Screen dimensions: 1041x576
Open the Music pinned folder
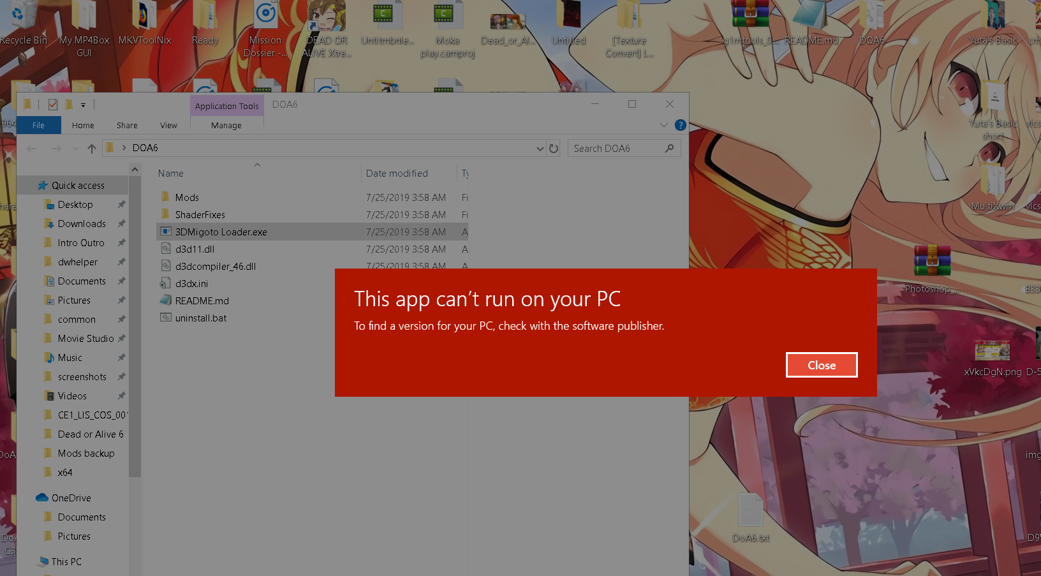[x=70, y=357]
